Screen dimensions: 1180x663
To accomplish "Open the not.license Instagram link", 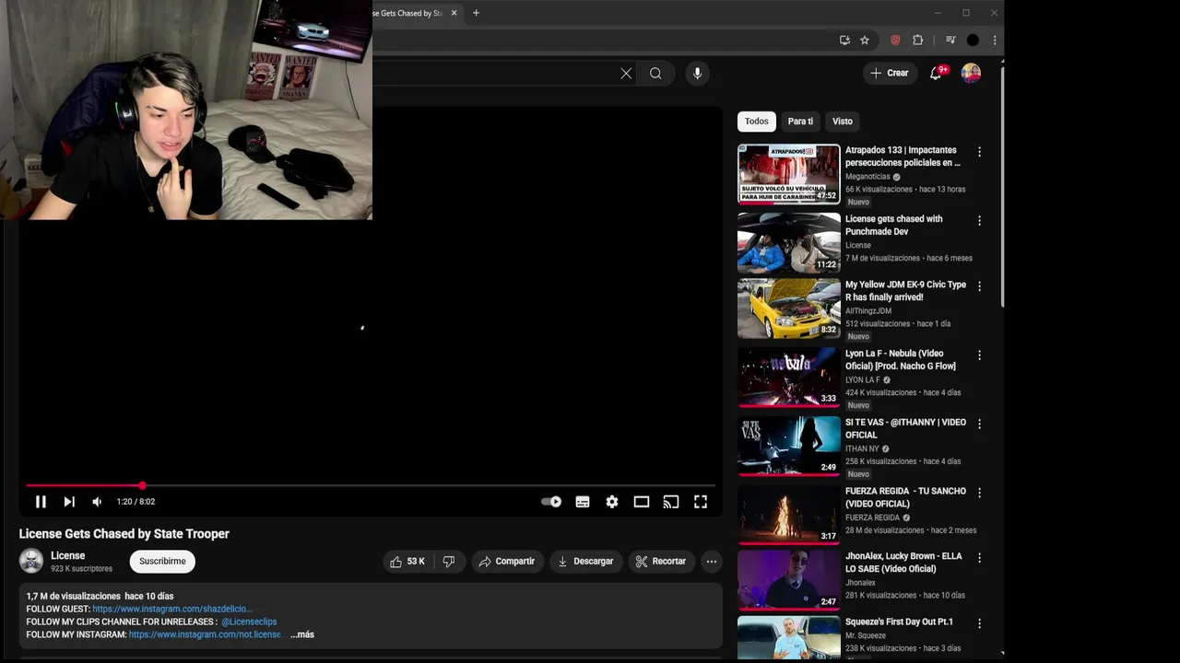I will pos(205,634).
